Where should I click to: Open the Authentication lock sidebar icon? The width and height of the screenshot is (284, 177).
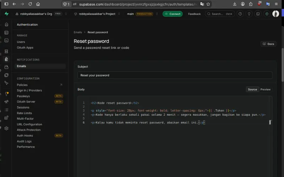[x=6, y=59]
